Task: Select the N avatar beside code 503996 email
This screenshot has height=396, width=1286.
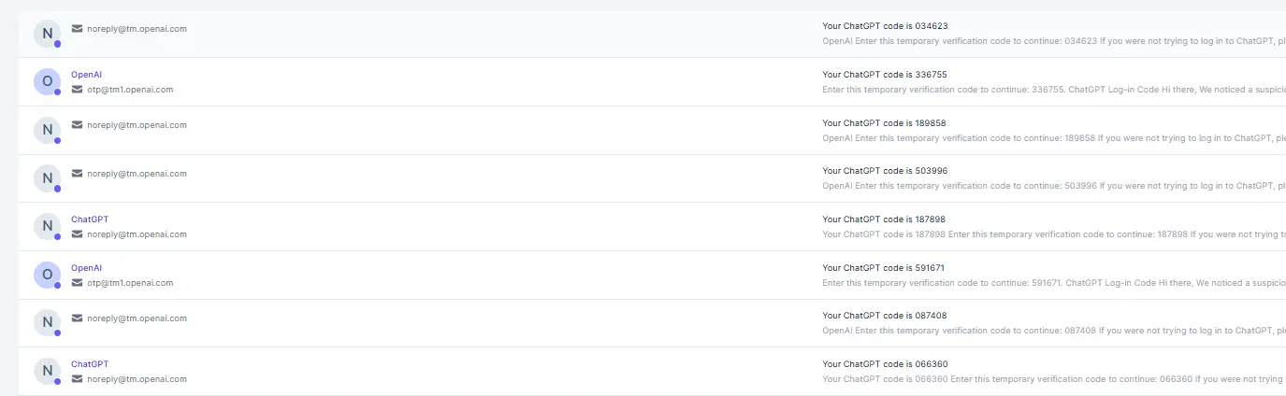Action: point(47,178)
